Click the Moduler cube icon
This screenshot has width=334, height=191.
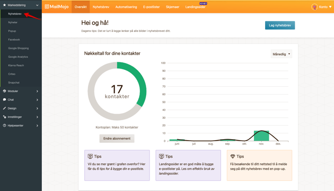[4, 91]
